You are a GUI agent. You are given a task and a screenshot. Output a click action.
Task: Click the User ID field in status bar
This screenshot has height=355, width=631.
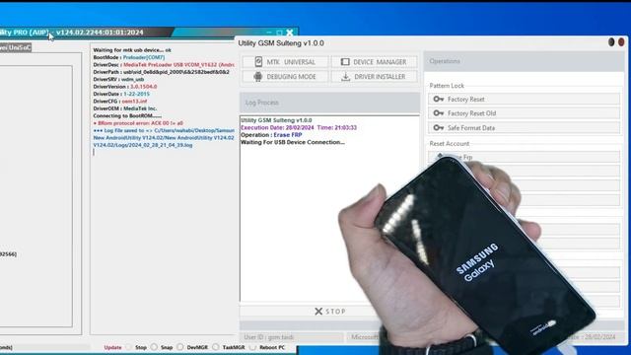tap(292, 337)
